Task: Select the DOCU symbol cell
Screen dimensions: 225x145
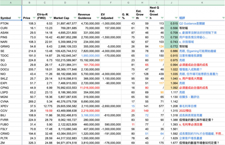Action: (x=11, y=70)
